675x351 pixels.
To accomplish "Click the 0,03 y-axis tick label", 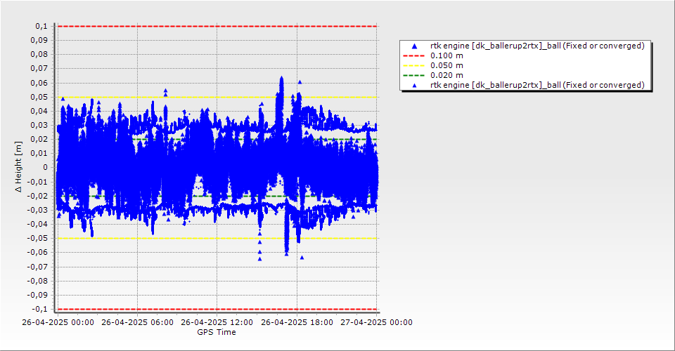I will click(39, 125).
